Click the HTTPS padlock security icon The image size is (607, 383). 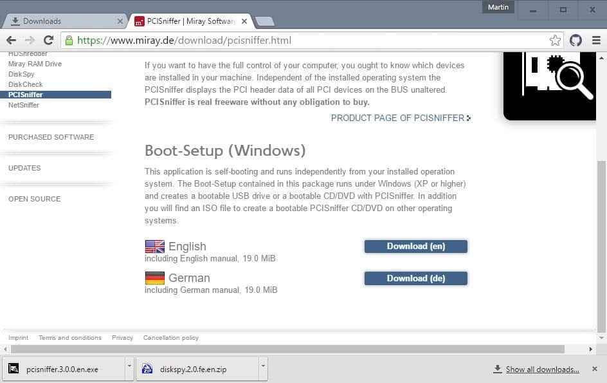click(68, 40)
